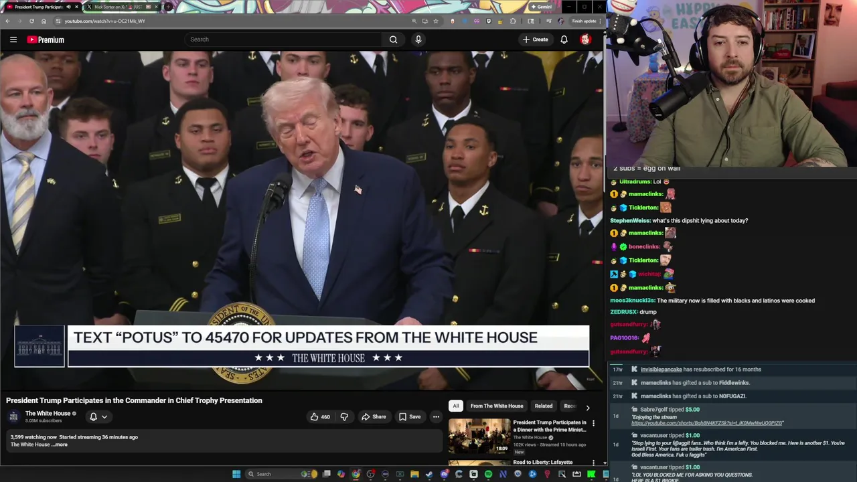Viewport: 857px width, 482px height.
Task: Open OBS Studio from the taskbar
Action: pos(370,474)
